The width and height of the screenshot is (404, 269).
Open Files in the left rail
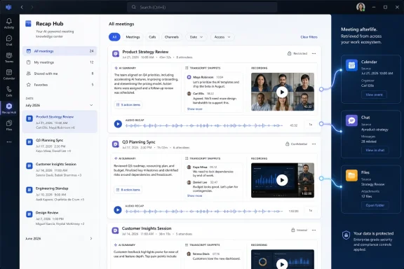pos(9,125)
